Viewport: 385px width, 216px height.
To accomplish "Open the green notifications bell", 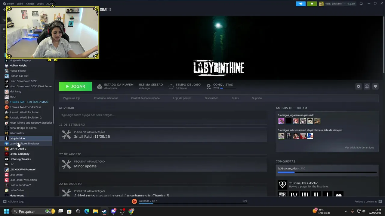I will tap(312, 4).
